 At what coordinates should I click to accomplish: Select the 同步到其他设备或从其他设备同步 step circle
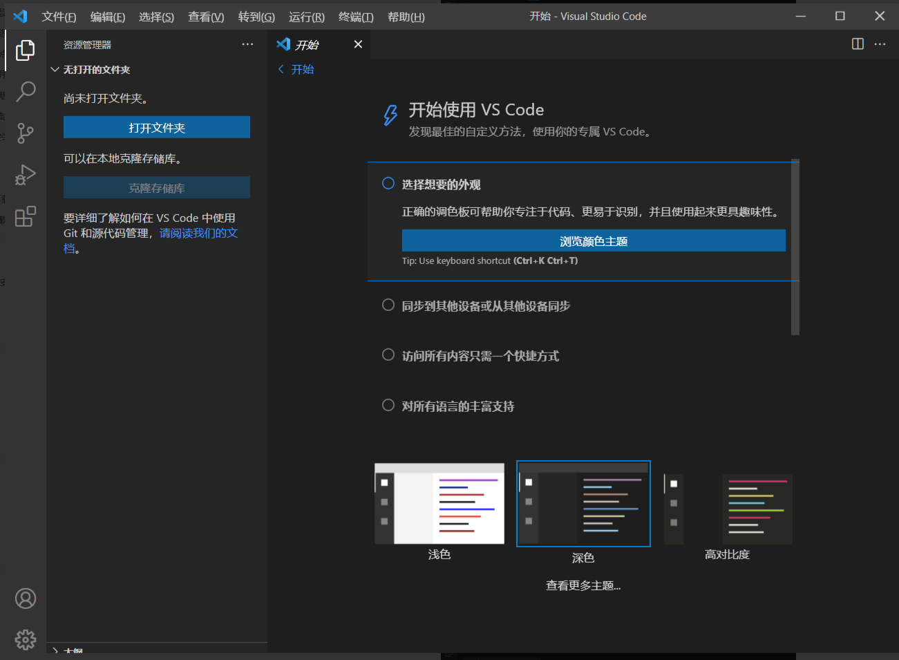(x=388, y=305)
